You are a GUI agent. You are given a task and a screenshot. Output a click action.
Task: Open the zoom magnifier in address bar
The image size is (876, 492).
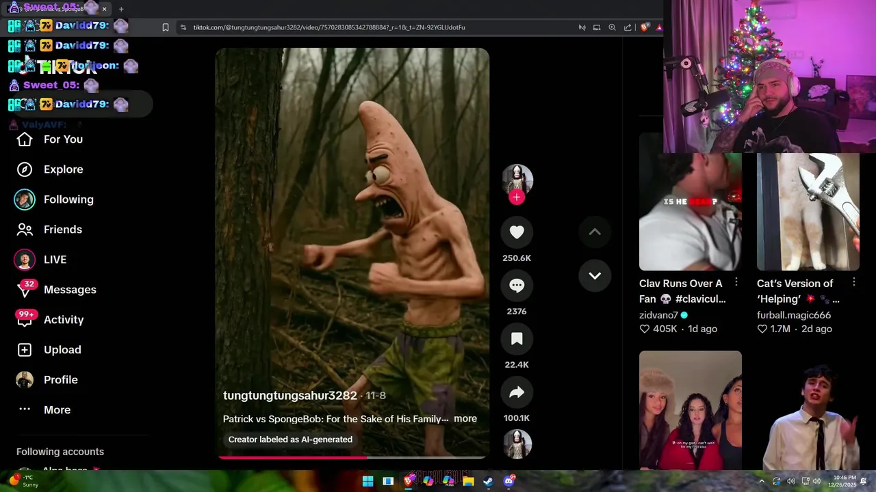point(612,27)
